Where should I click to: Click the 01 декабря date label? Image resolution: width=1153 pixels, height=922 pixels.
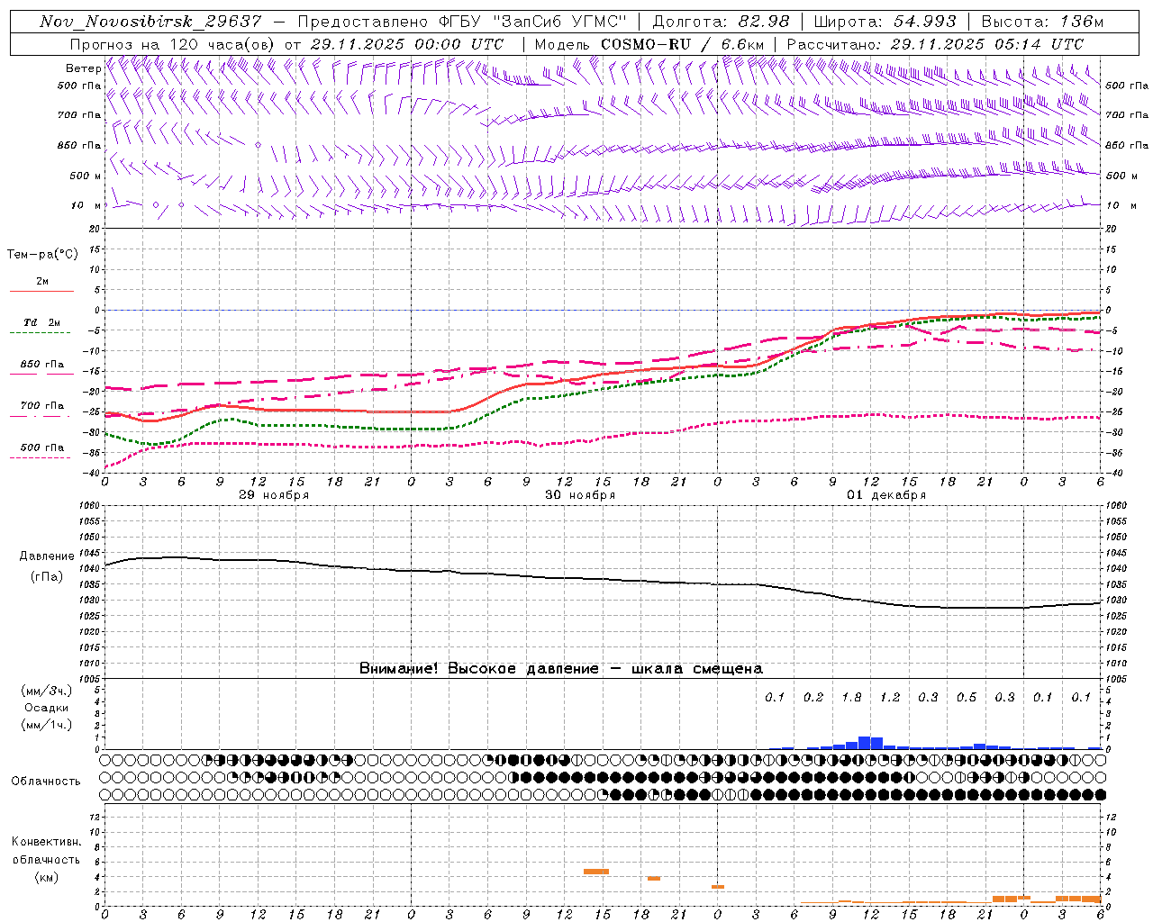[886, 495]
